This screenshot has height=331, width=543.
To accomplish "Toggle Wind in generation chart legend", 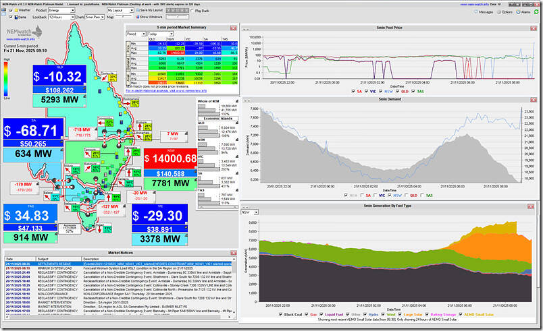I will (x=383, y=314).
